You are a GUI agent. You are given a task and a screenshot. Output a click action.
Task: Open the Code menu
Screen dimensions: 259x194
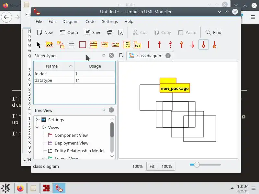90,21
